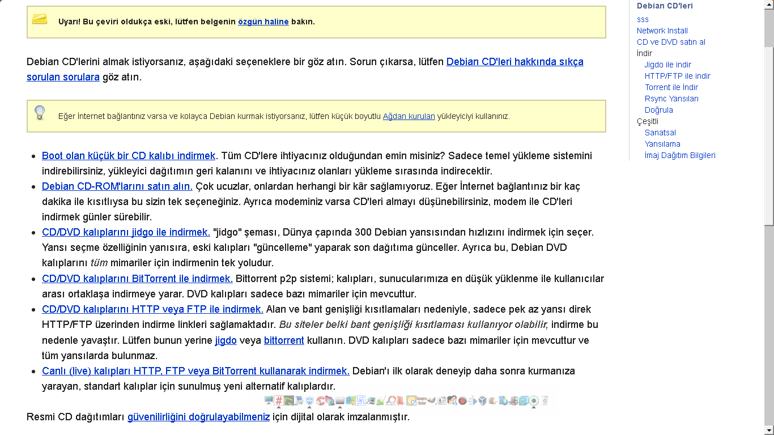
Task: Launch CCleaner from the dock
Action: tap(321, 400)
